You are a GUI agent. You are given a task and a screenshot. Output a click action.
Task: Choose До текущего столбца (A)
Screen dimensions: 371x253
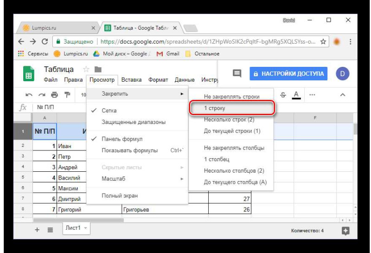coord(231,182)
